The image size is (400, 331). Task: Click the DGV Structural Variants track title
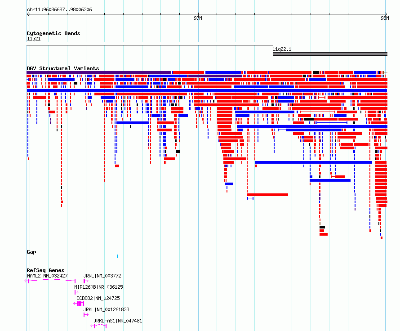pyautogui.click(x=63, y=68)
